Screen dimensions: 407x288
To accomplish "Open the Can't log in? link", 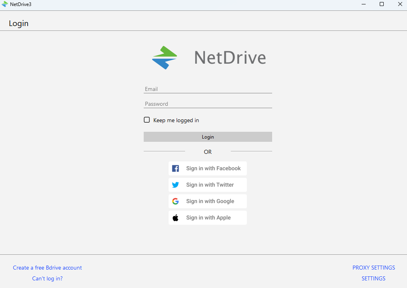I will pos(47,278).
